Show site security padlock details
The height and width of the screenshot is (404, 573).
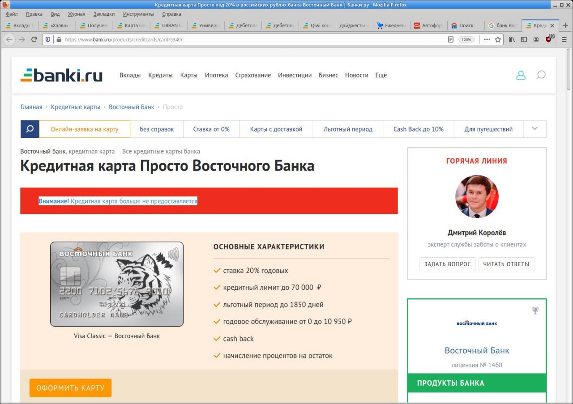coord(59,39)
